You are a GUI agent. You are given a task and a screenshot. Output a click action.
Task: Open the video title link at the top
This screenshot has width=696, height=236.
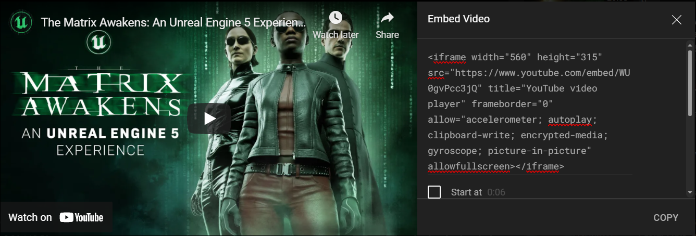tap(173, 22)
